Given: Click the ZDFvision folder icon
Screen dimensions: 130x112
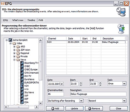Looking at the screenshot, I should click(18, 50).
